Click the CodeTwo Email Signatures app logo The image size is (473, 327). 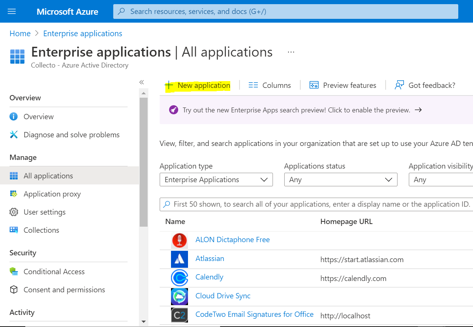pyautogui.click(x=179, y=315)
